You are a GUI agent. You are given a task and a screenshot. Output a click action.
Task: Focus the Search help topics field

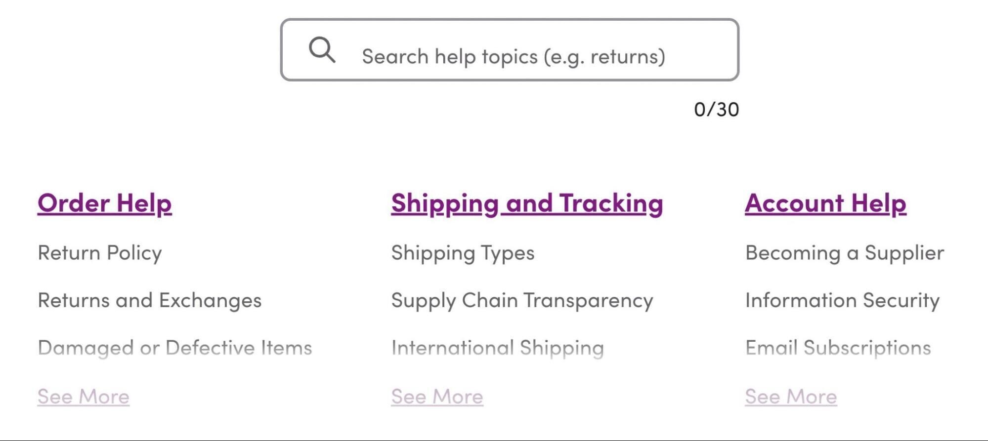click(x=510, y=50)
